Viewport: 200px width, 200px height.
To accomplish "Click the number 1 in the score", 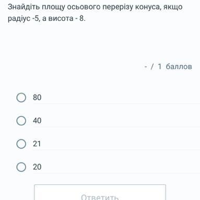I will click(159, 66).
